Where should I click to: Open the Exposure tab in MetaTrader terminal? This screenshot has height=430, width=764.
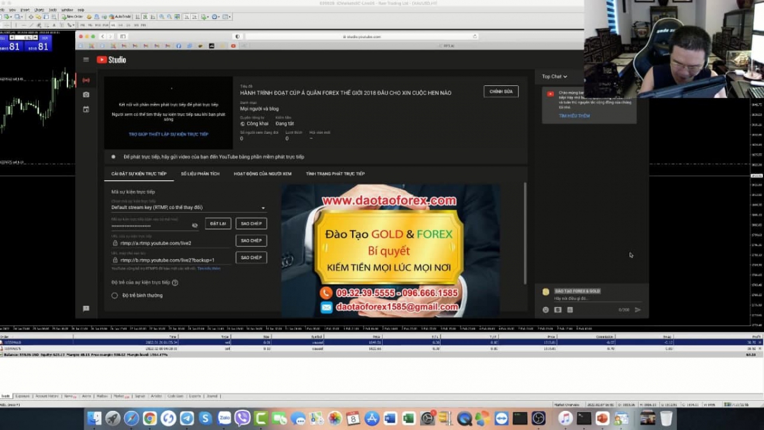click(x=22, y=396)
